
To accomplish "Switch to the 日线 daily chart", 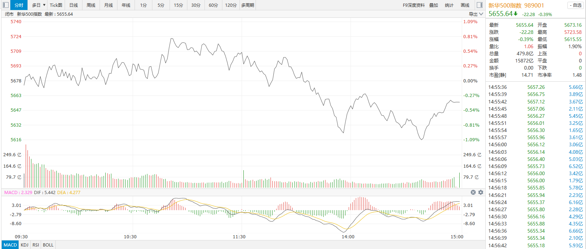I will click(x=74, y=5).
